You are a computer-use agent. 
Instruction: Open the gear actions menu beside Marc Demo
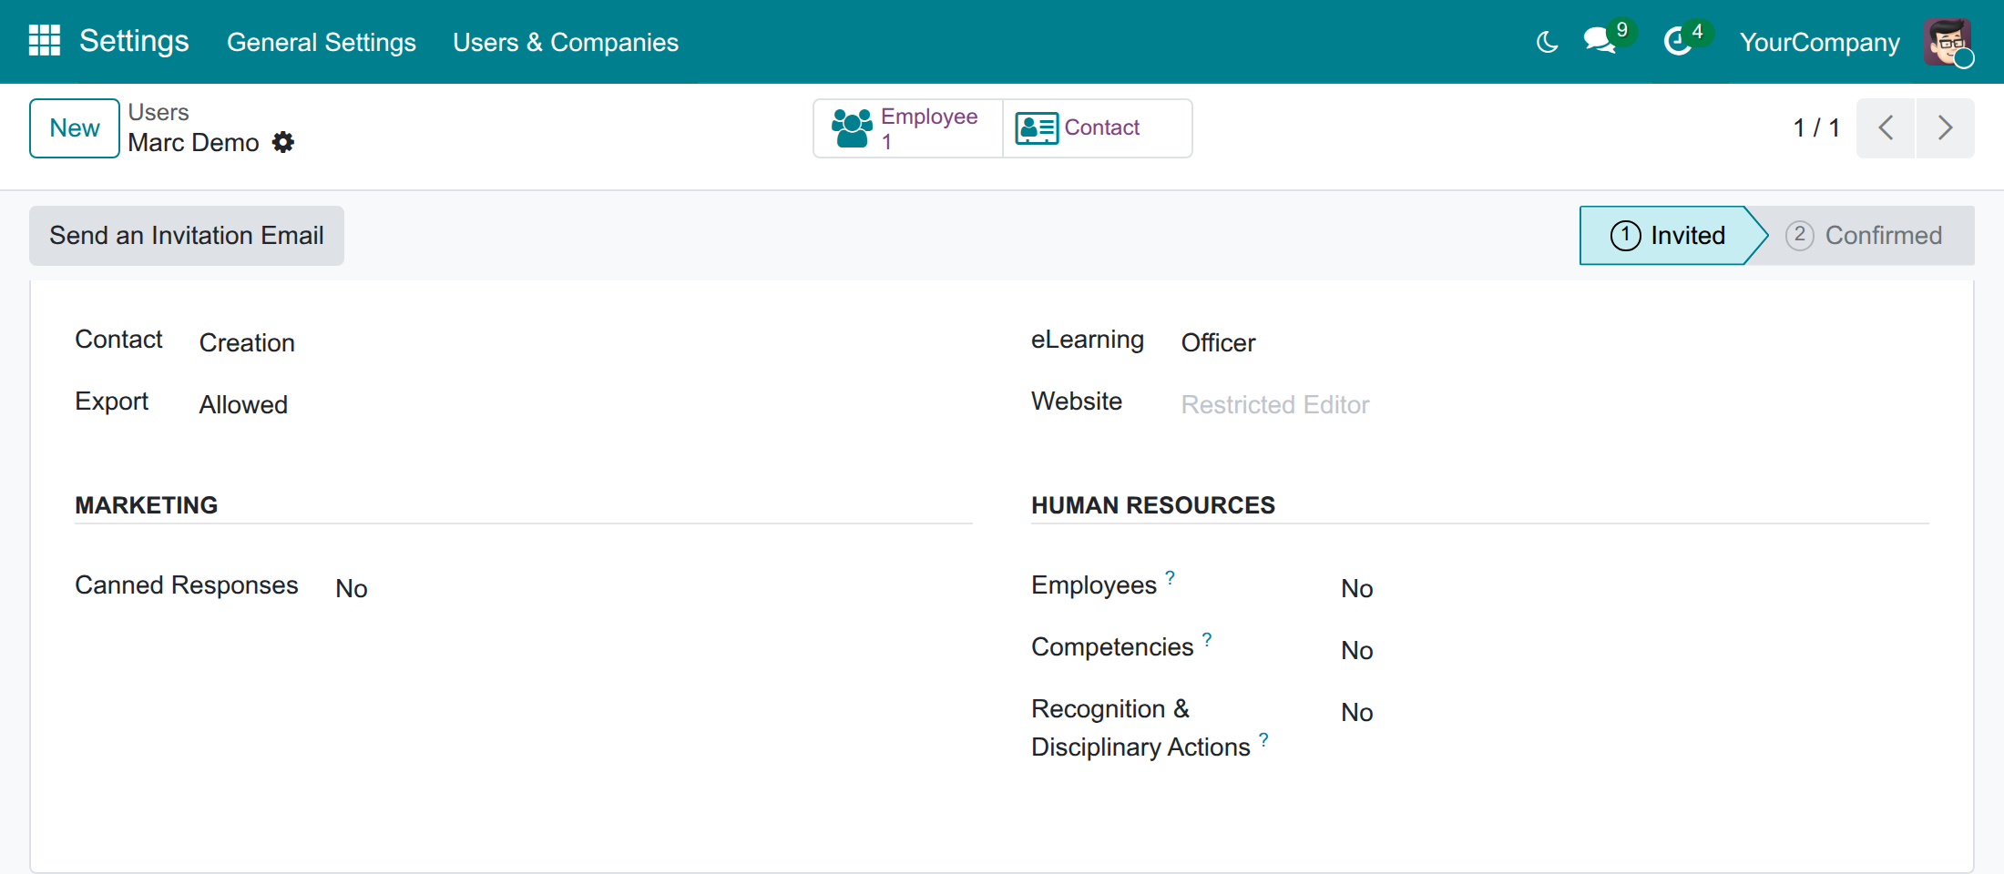coord(283,142)
